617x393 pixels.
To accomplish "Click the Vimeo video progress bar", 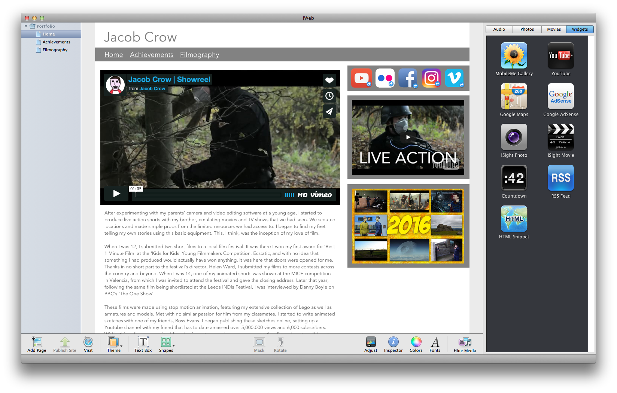I will click(208, 195).
